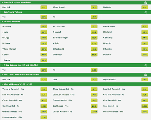Pick Goal Scored - Yes 28/1
This screenshot has height=120, width=151.
[94, 106]
